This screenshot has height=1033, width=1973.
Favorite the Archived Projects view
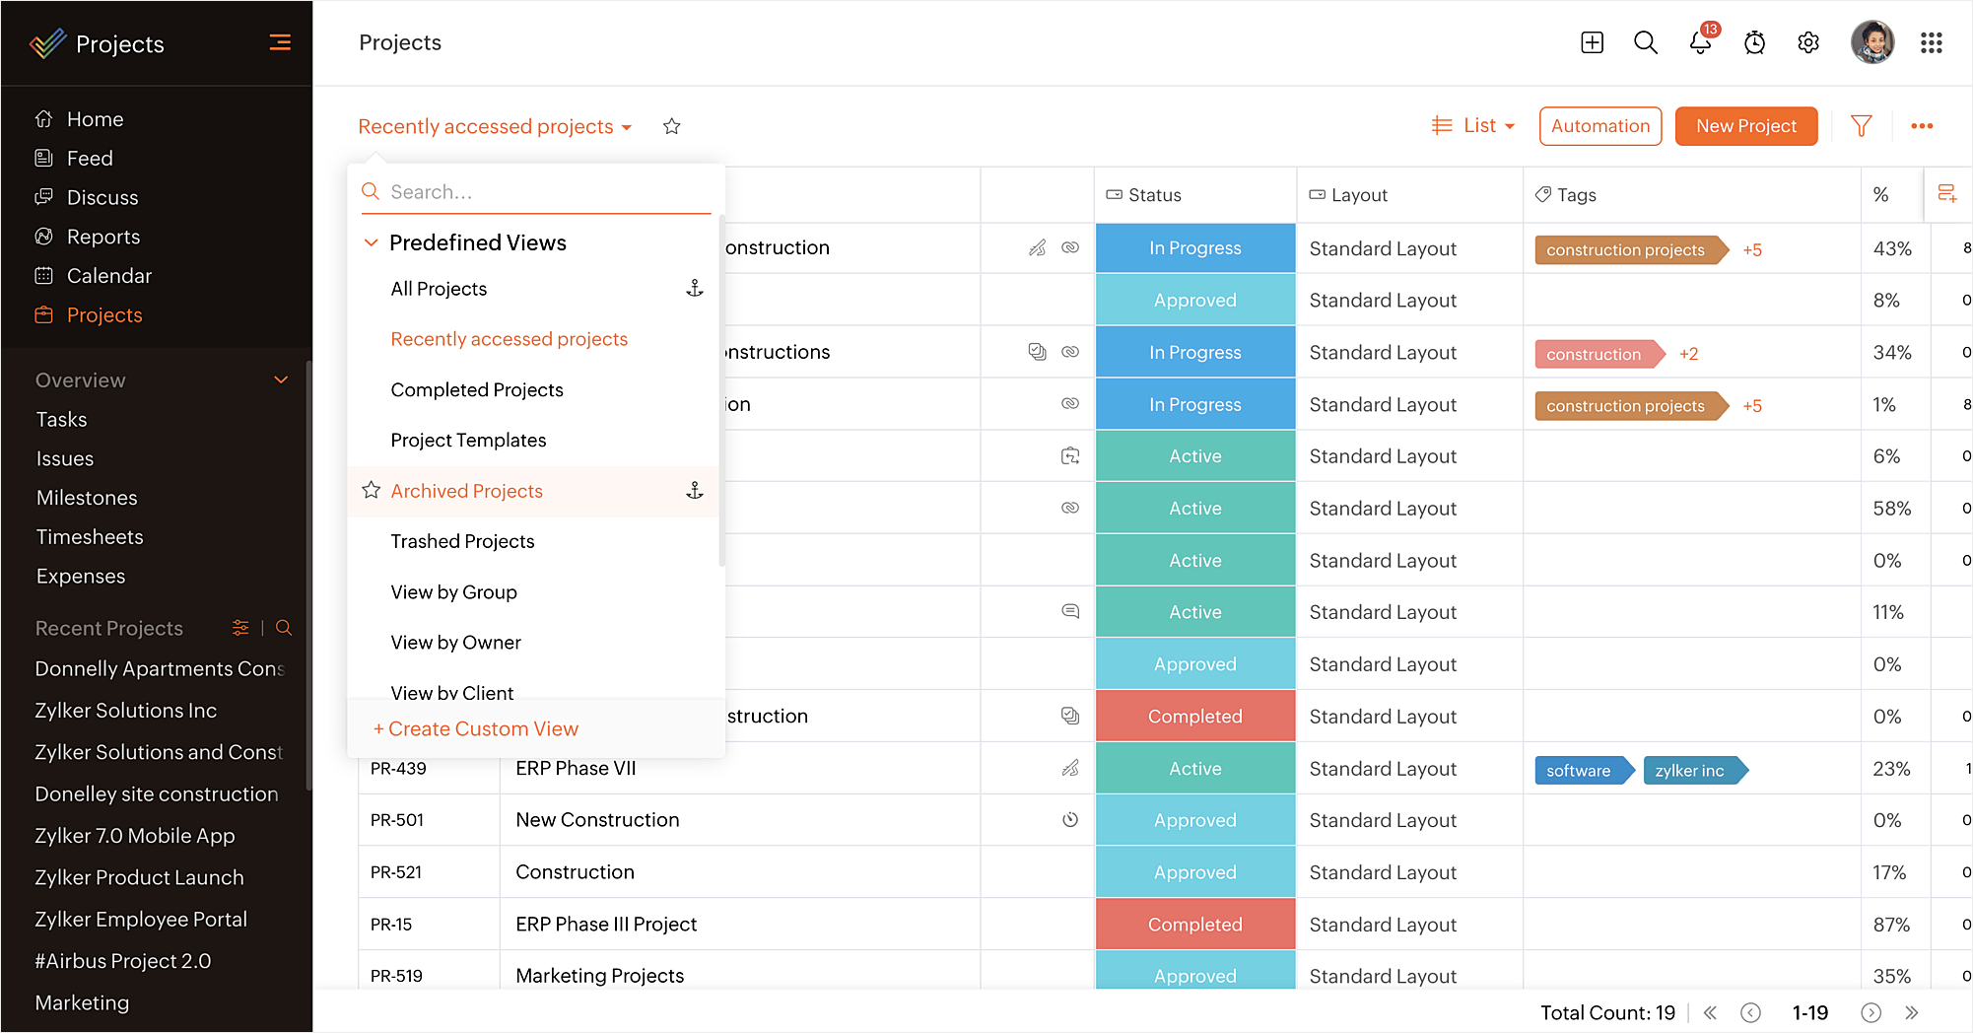372,490
